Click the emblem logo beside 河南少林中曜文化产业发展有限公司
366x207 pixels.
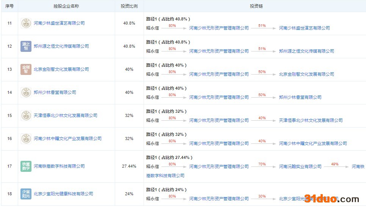pos(26,139)
